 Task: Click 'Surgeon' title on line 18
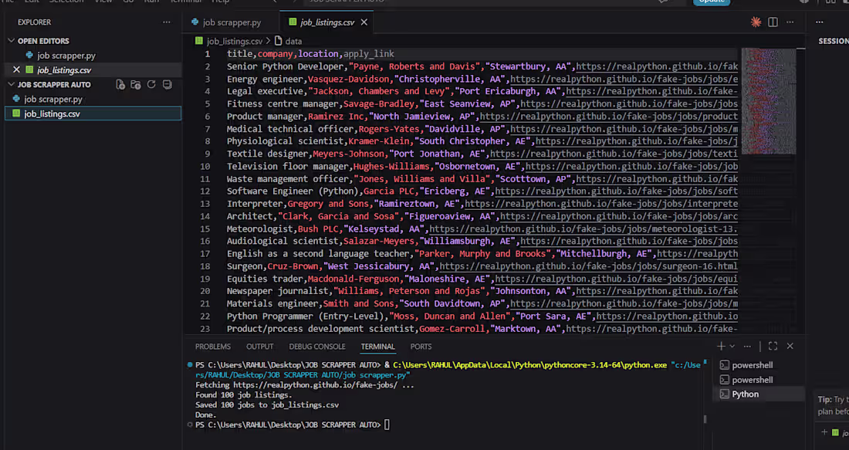[x=245, y=266]
